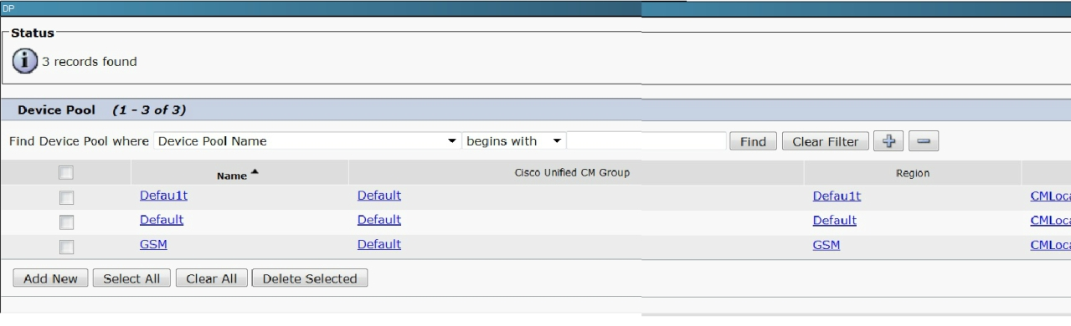Open the Defau1t region link
Image resolution: width=1071 pixels, height=326 pixels.
click(837, 196)
